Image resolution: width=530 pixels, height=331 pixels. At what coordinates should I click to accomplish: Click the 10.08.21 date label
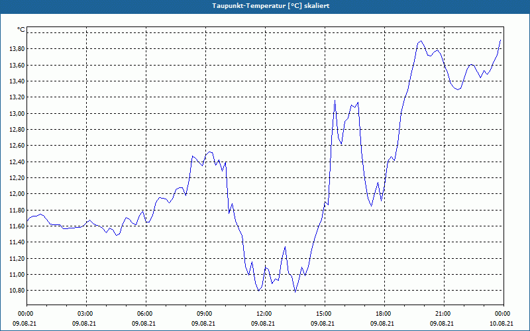(502, 323)
